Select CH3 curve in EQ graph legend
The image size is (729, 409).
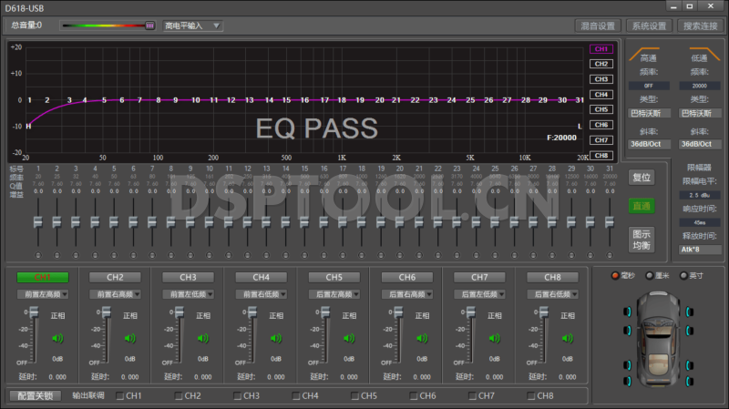(601, 79)
